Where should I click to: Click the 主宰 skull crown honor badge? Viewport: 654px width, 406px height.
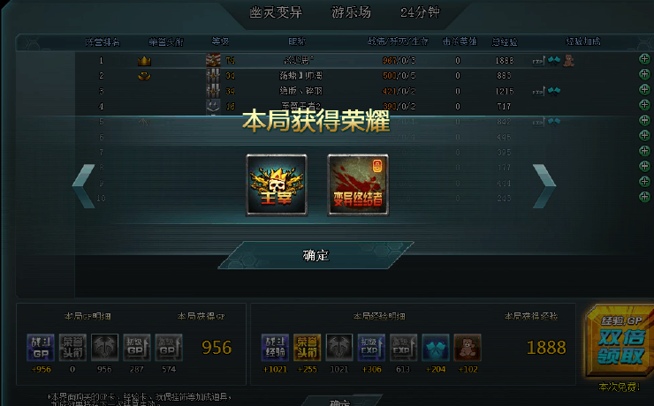277,184
